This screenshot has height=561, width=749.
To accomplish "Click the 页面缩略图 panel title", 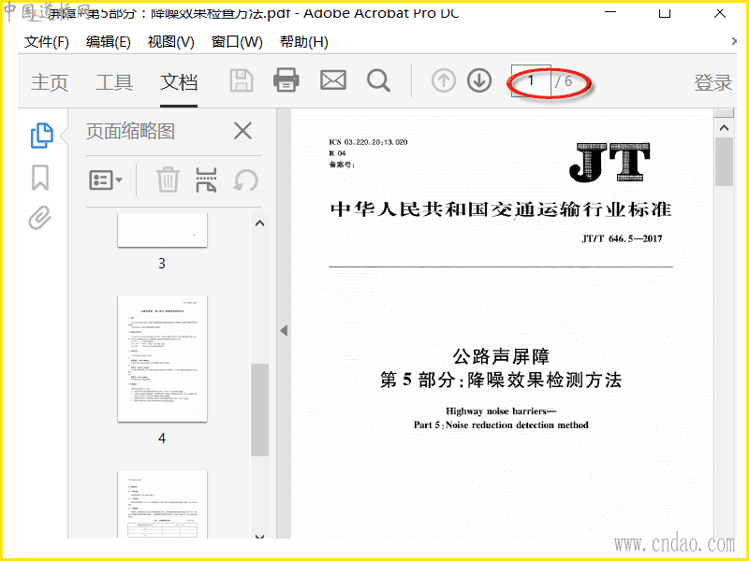I will [x=130, y=131].
